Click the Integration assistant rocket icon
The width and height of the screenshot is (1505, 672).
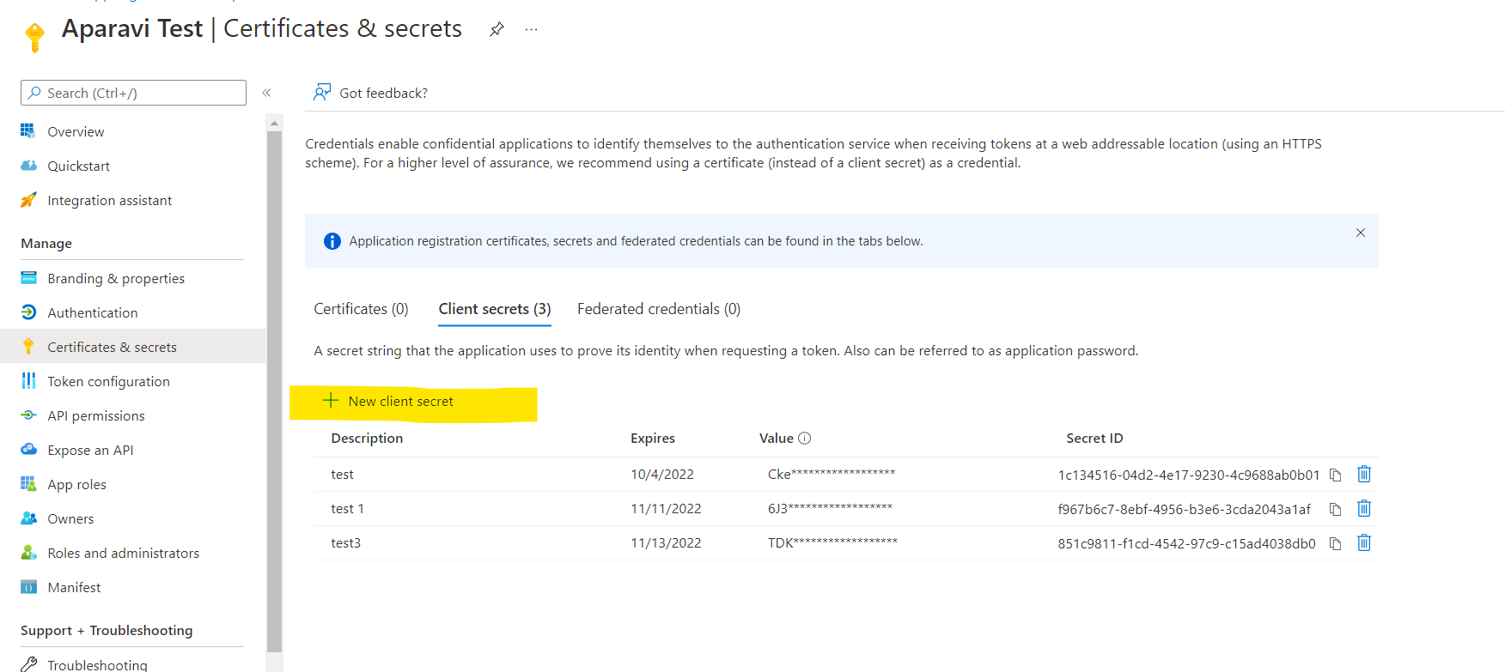tap(28, 200)
